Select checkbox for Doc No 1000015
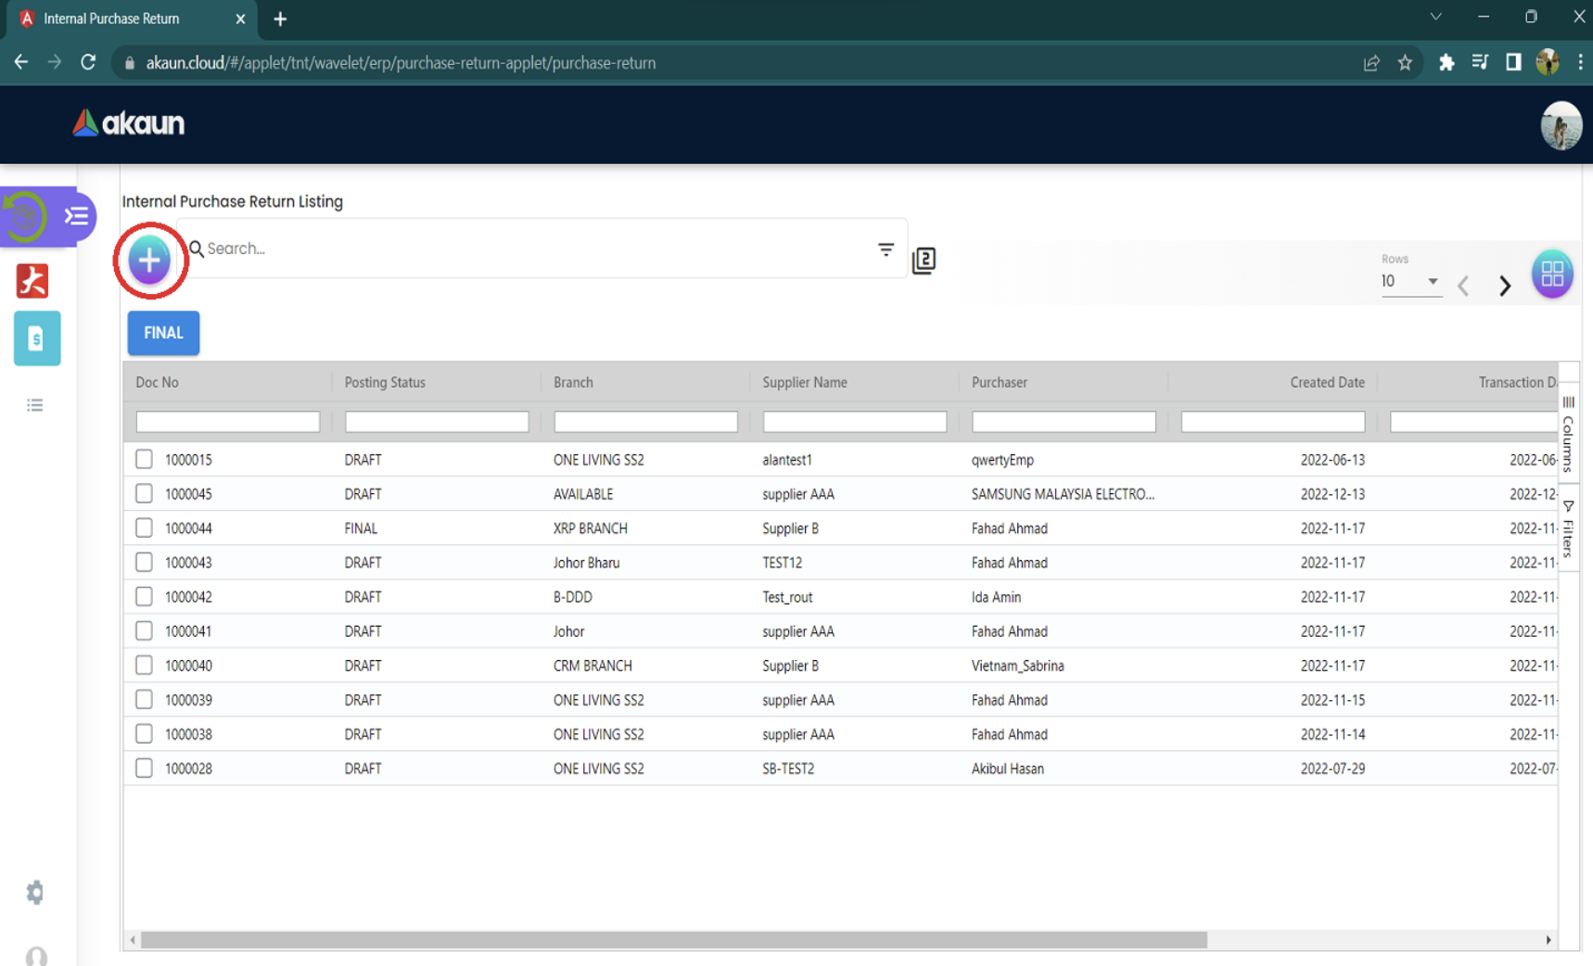1593x966 pixels. click(x=144, y=459)
